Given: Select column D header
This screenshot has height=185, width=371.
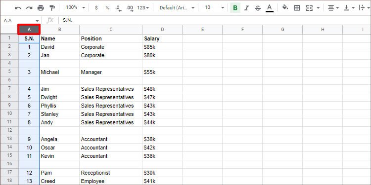Looking at the screenshot, I should [162, 30].
